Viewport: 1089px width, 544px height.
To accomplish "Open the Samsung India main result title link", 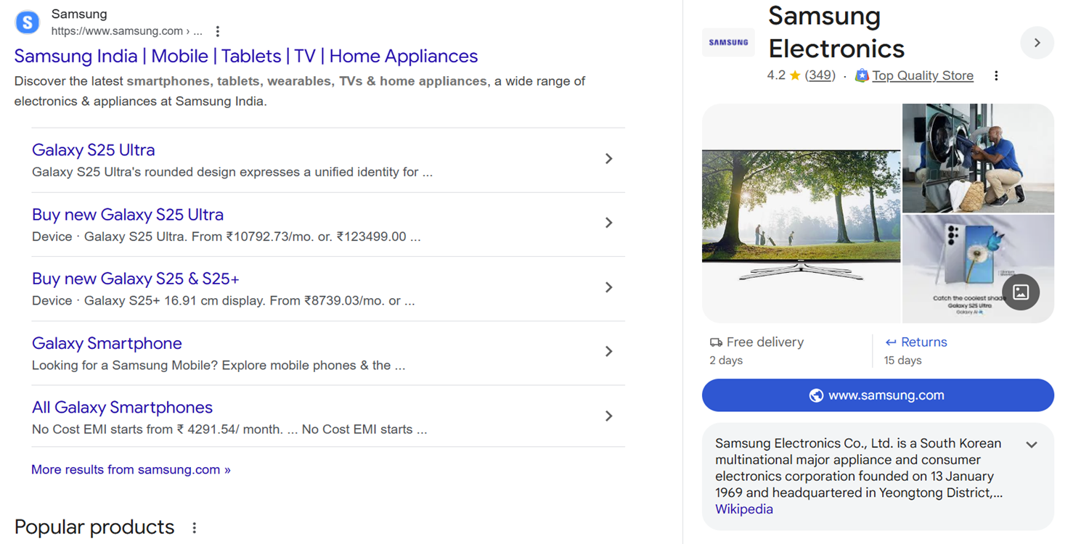I will (246, 56).
